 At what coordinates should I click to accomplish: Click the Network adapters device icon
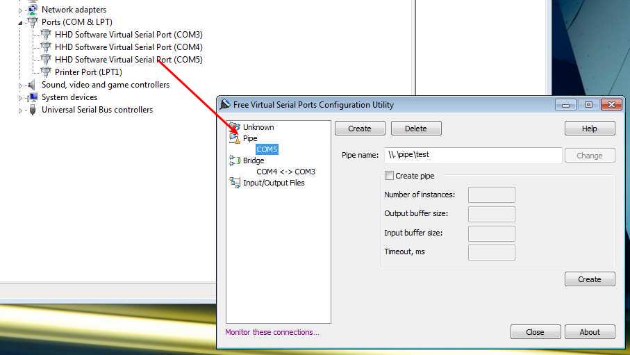pyautogui.click(x=33, y=9)
